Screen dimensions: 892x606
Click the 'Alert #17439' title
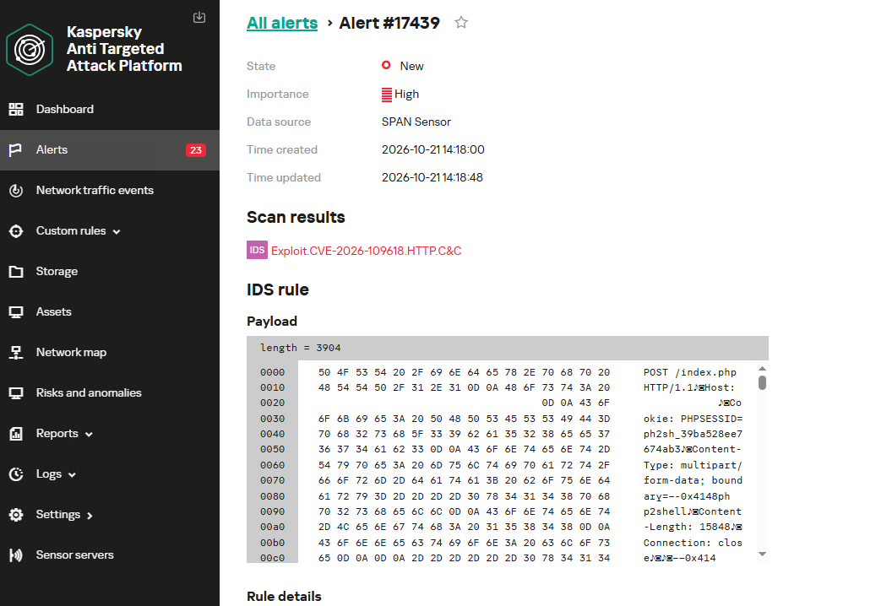(389, 23)
